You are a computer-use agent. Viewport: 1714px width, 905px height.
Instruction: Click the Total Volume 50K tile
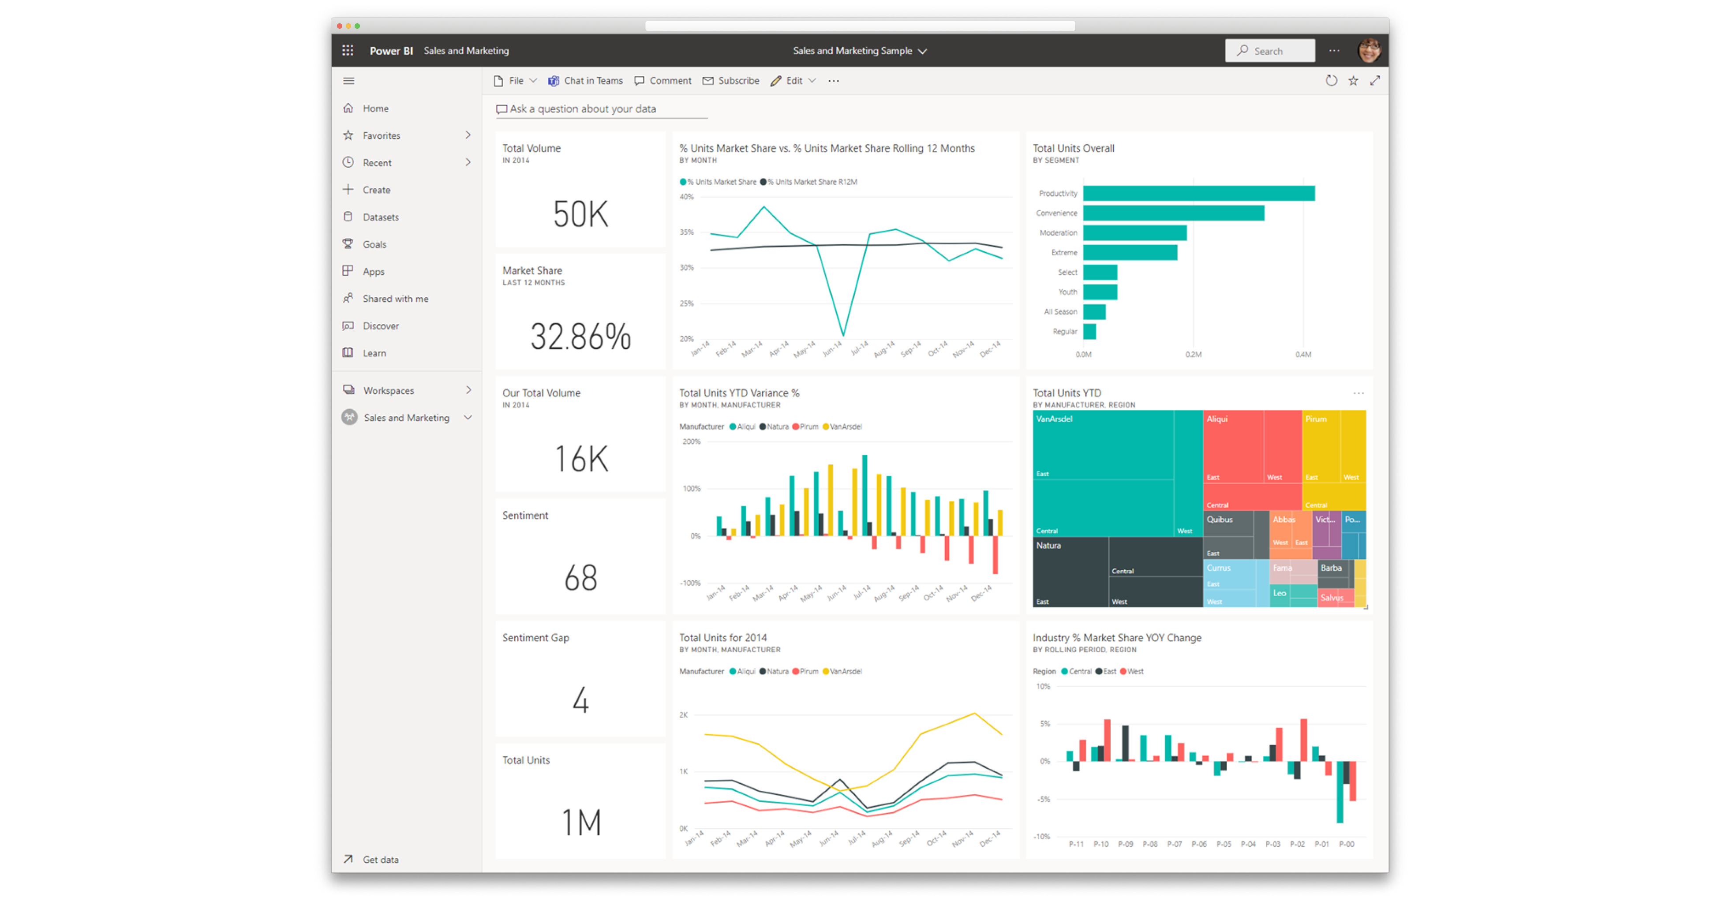580,189
